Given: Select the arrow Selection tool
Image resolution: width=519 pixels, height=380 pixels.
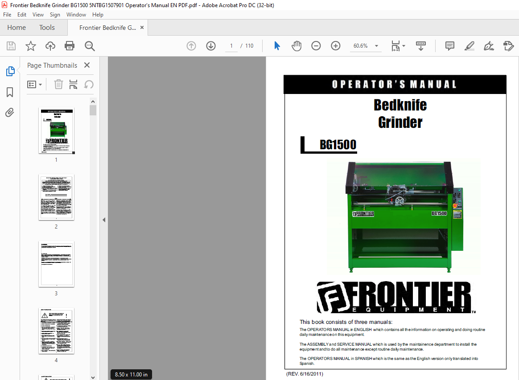Looking at the screenshot, I should pyautogui.click(x=277, y=45).
